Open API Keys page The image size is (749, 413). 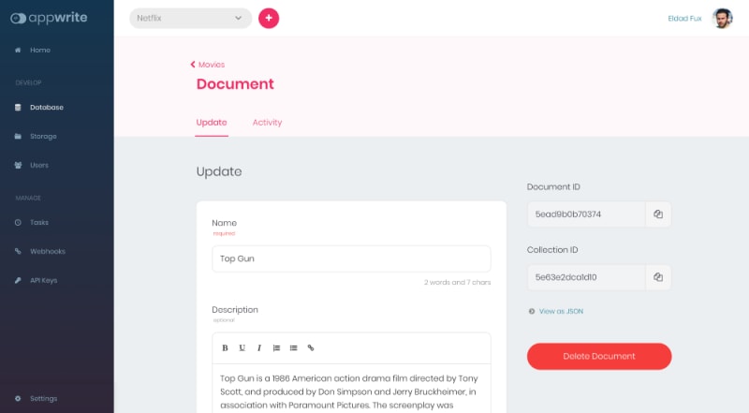pos(43,280)
